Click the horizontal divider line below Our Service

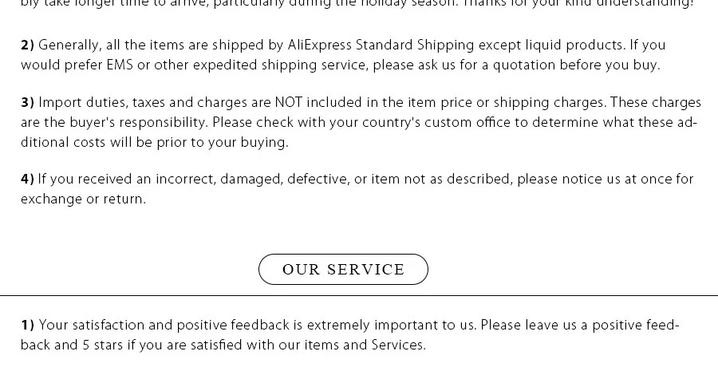tap(359, 295)
